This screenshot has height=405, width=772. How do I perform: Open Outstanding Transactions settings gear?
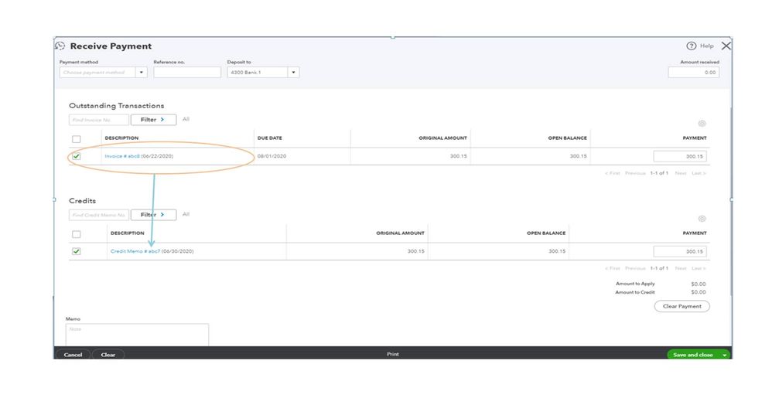[702, 124]
